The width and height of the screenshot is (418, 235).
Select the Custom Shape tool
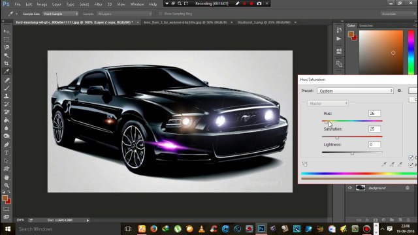pos(7,168)
